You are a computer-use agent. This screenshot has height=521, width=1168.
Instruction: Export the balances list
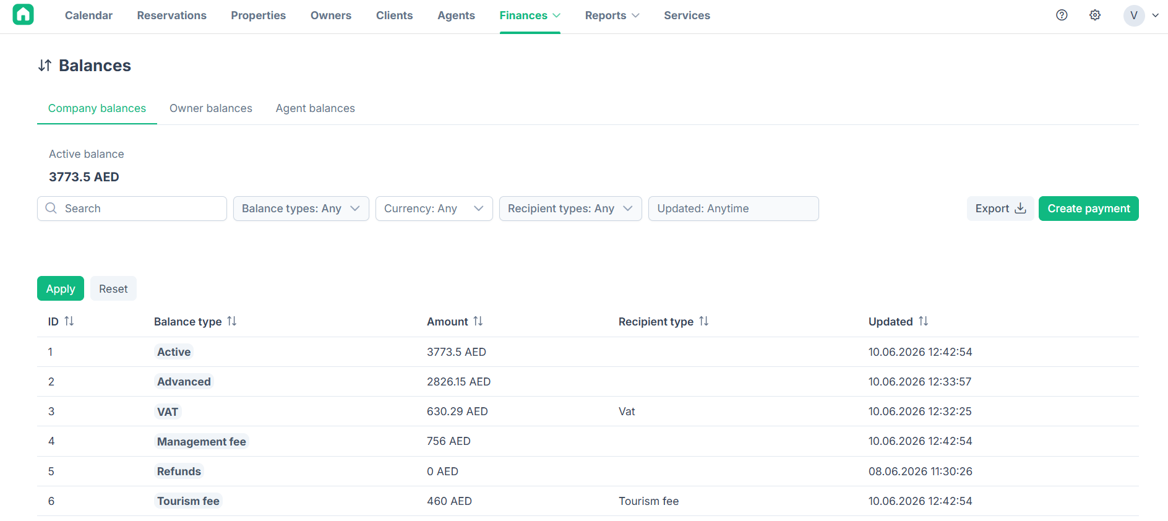click(1000, 209)
